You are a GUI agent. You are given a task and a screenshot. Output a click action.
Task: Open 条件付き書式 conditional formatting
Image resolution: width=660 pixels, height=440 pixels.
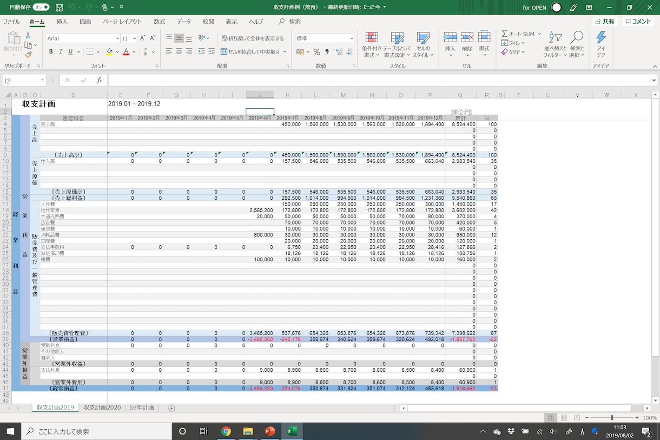[x=372, y=45]
